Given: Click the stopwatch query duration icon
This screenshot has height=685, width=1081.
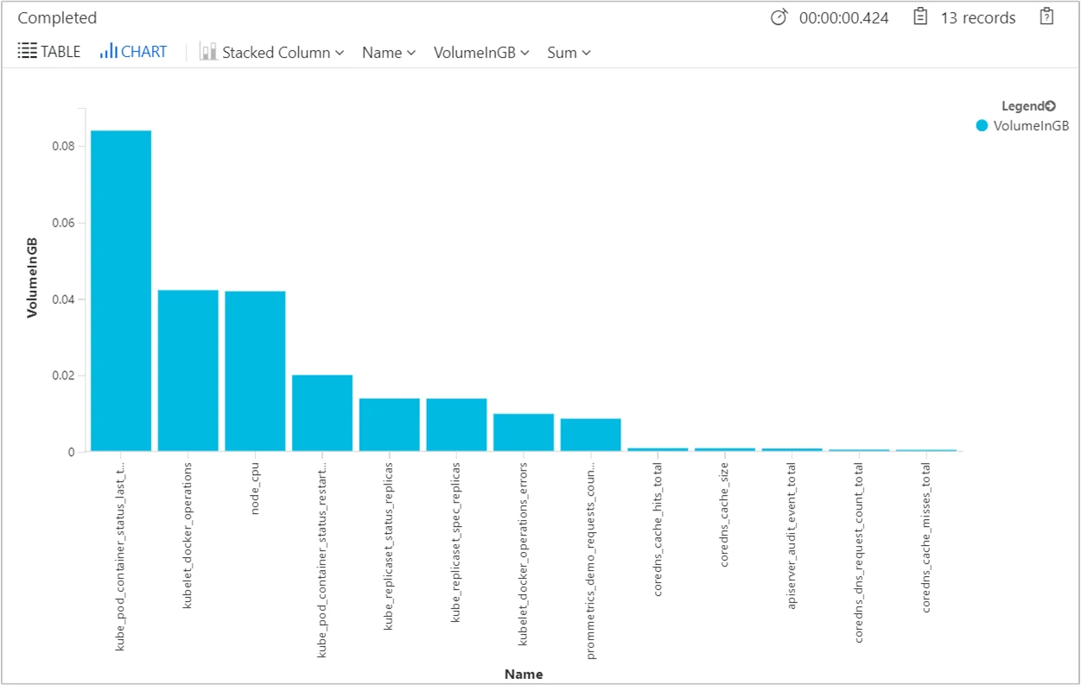Looking at the screenshot, I should (x=779, y=17).
